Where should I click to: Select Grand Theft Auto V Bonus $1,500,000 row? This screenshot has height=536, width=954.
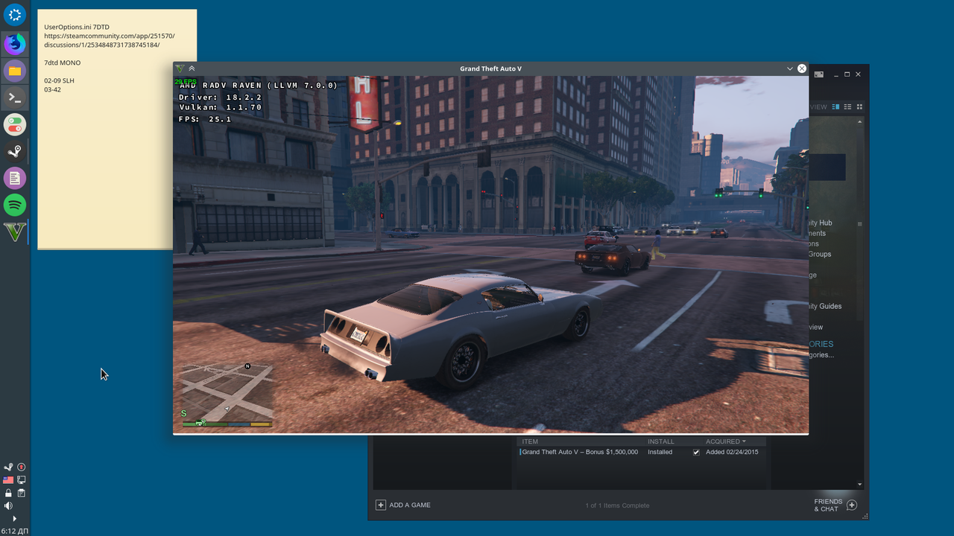641,452
